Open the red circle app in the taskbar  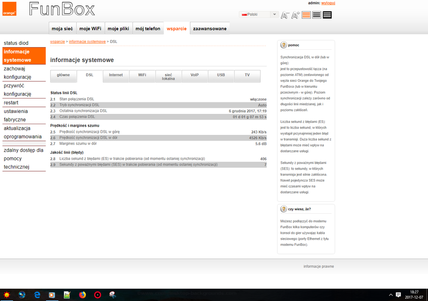pos(97,295)
